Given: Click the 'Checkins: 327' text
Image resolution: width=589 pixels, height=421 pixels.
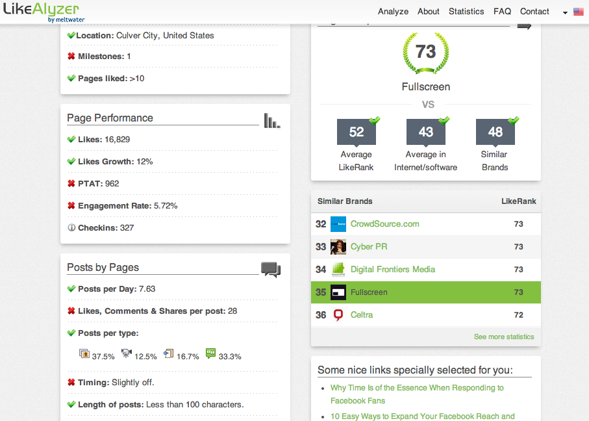Looking at the screenshot, I should [x=106, y=228].
